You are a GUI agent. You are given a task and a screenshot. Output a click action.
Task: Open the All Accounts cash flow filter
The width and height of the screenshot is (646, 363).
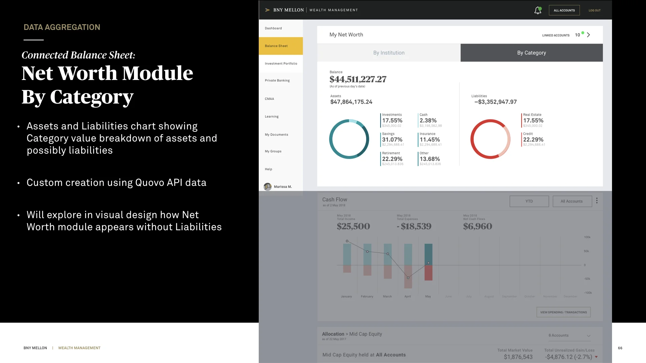(572, 201)
